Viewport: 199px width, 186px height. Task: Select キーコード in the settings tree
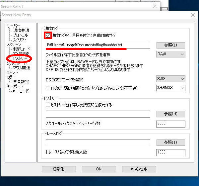(21, 91)
